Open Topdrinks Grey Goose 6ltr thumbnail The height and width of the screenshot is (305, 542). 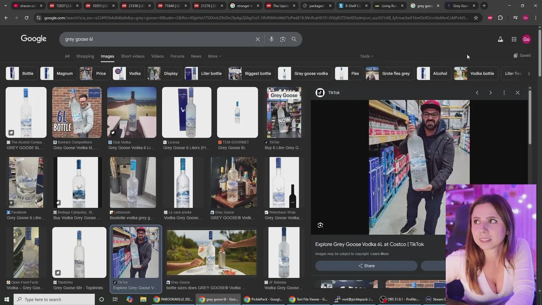tap(79, 252)
